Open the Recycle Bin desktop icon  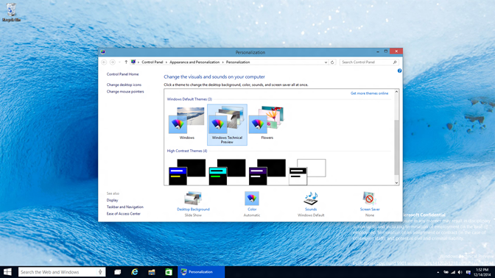(11, 12)
